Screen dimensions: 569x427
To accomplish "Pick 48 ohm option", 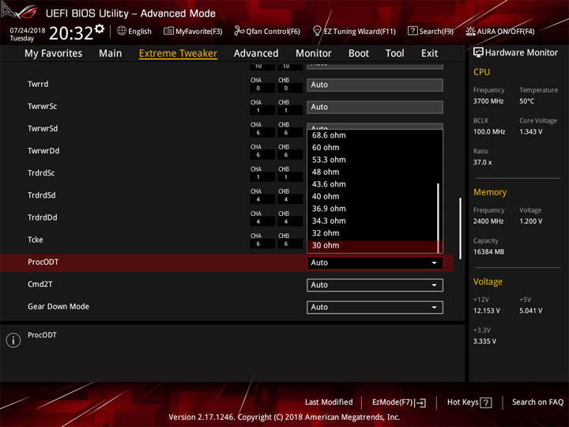I will 372,172.
